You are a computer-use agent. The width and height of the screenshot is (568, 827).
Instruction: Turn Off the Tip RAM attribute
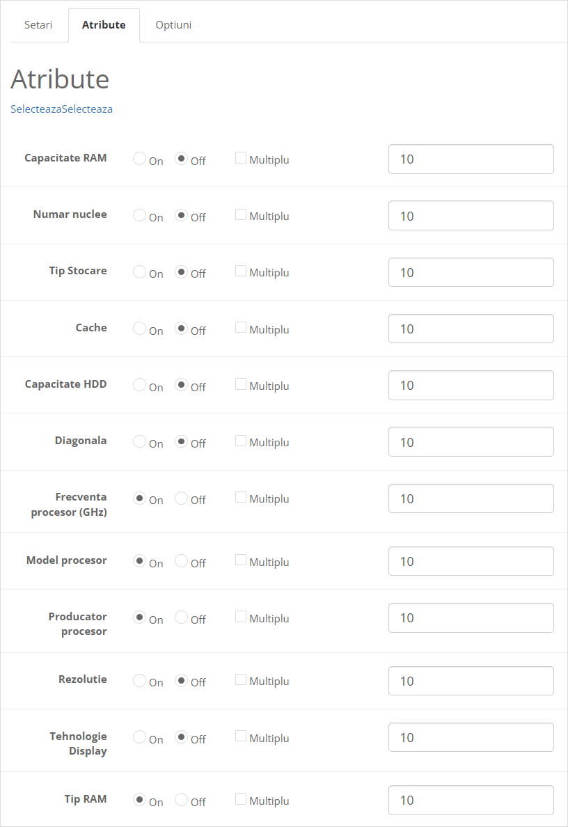click(181, 799)
